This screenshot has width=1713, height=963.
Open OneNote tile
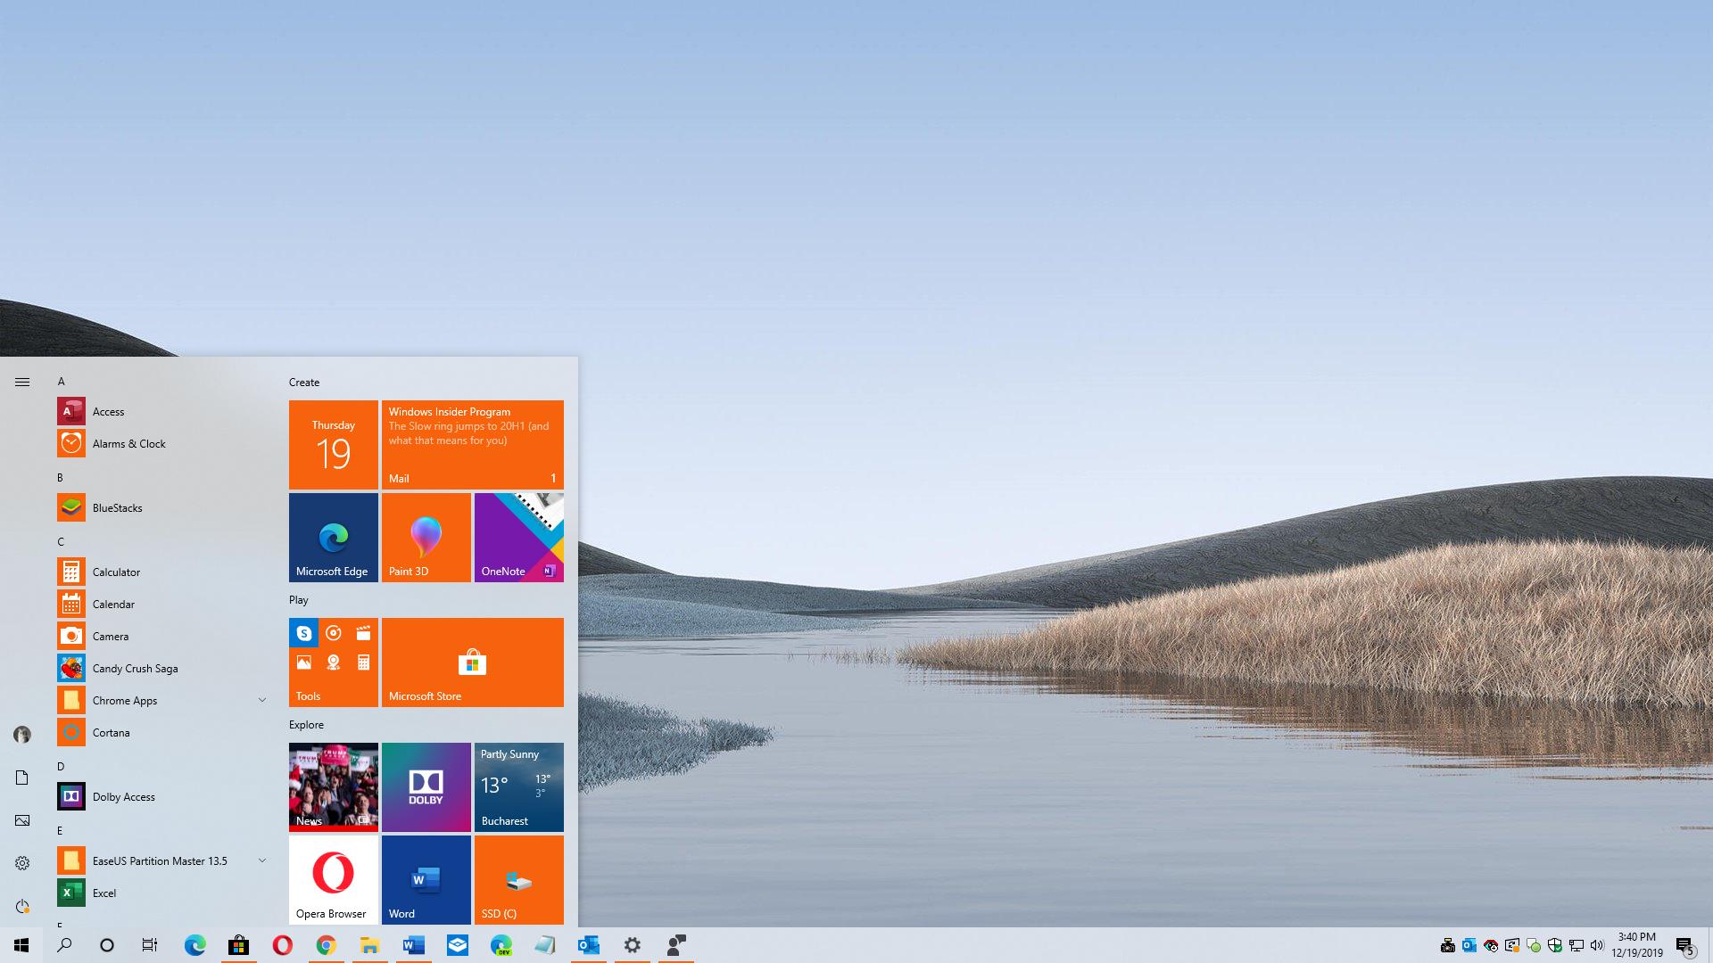pyautogui.click(x=517, y=536)
